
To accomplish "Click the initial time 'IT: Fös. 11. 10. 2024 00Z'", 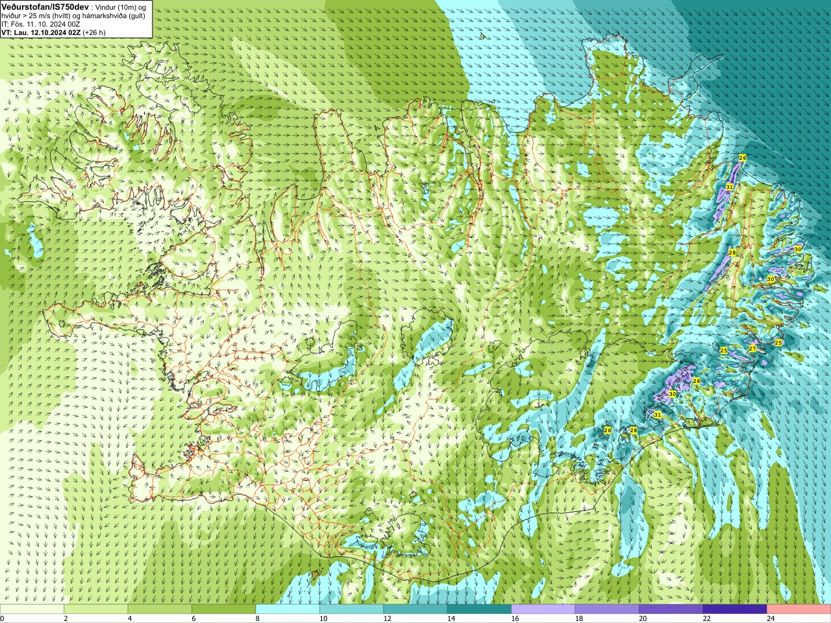I will [x=41, y=24].
